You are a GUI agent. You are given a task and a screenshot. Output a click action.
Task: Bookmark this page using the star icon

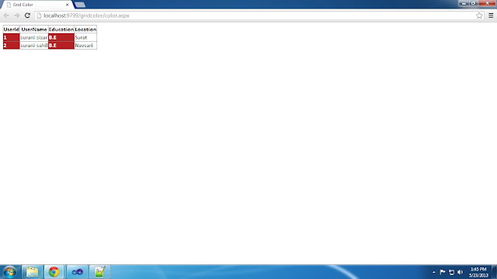479,15
